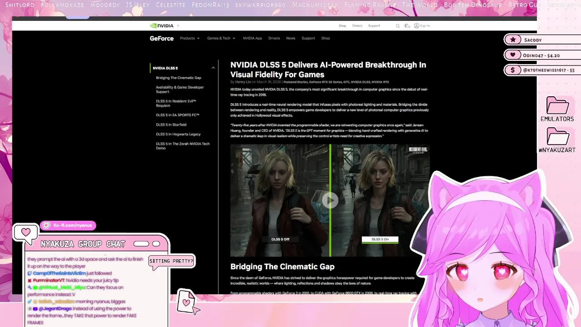Click the globe region selector icon
Viewport: 581px width, 327px height.
[407, 26]
